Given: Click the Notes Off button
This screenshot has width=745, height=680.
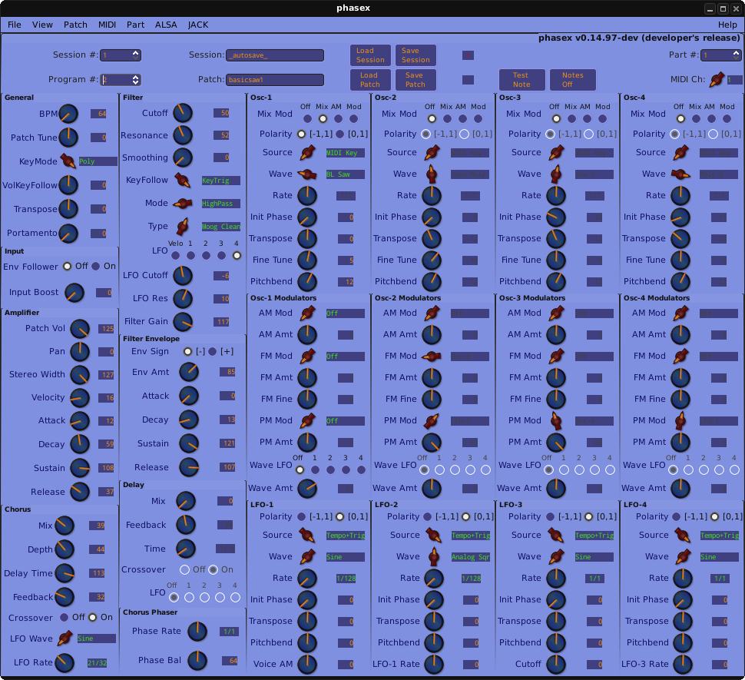Looking at the screenshot, I should pos(572,80).
